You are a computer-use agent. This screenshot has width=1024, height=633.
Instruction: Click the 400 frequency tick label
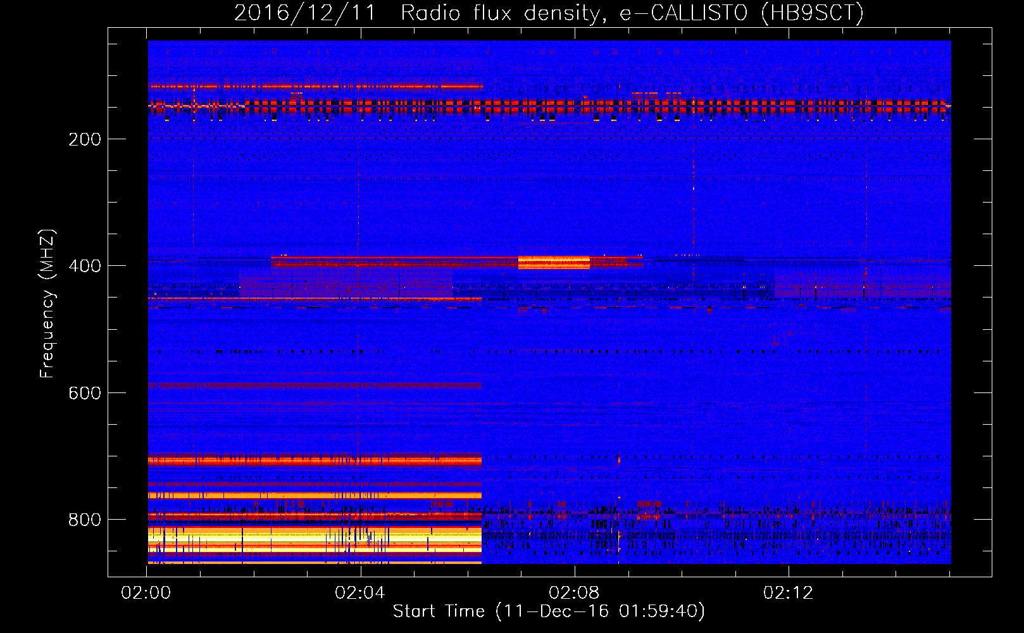click(85, 266)
